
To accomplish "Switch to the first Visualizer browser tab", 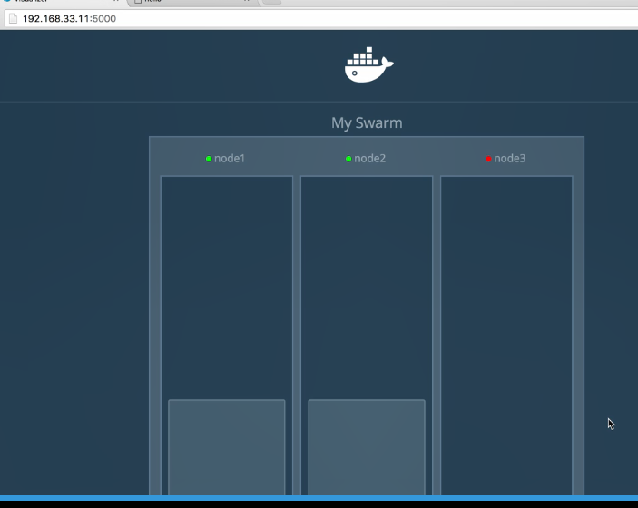I will pos(61,3).
